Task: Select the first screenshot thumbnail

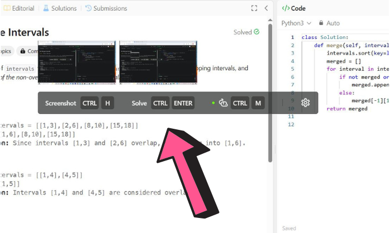Action: point(77,62)
